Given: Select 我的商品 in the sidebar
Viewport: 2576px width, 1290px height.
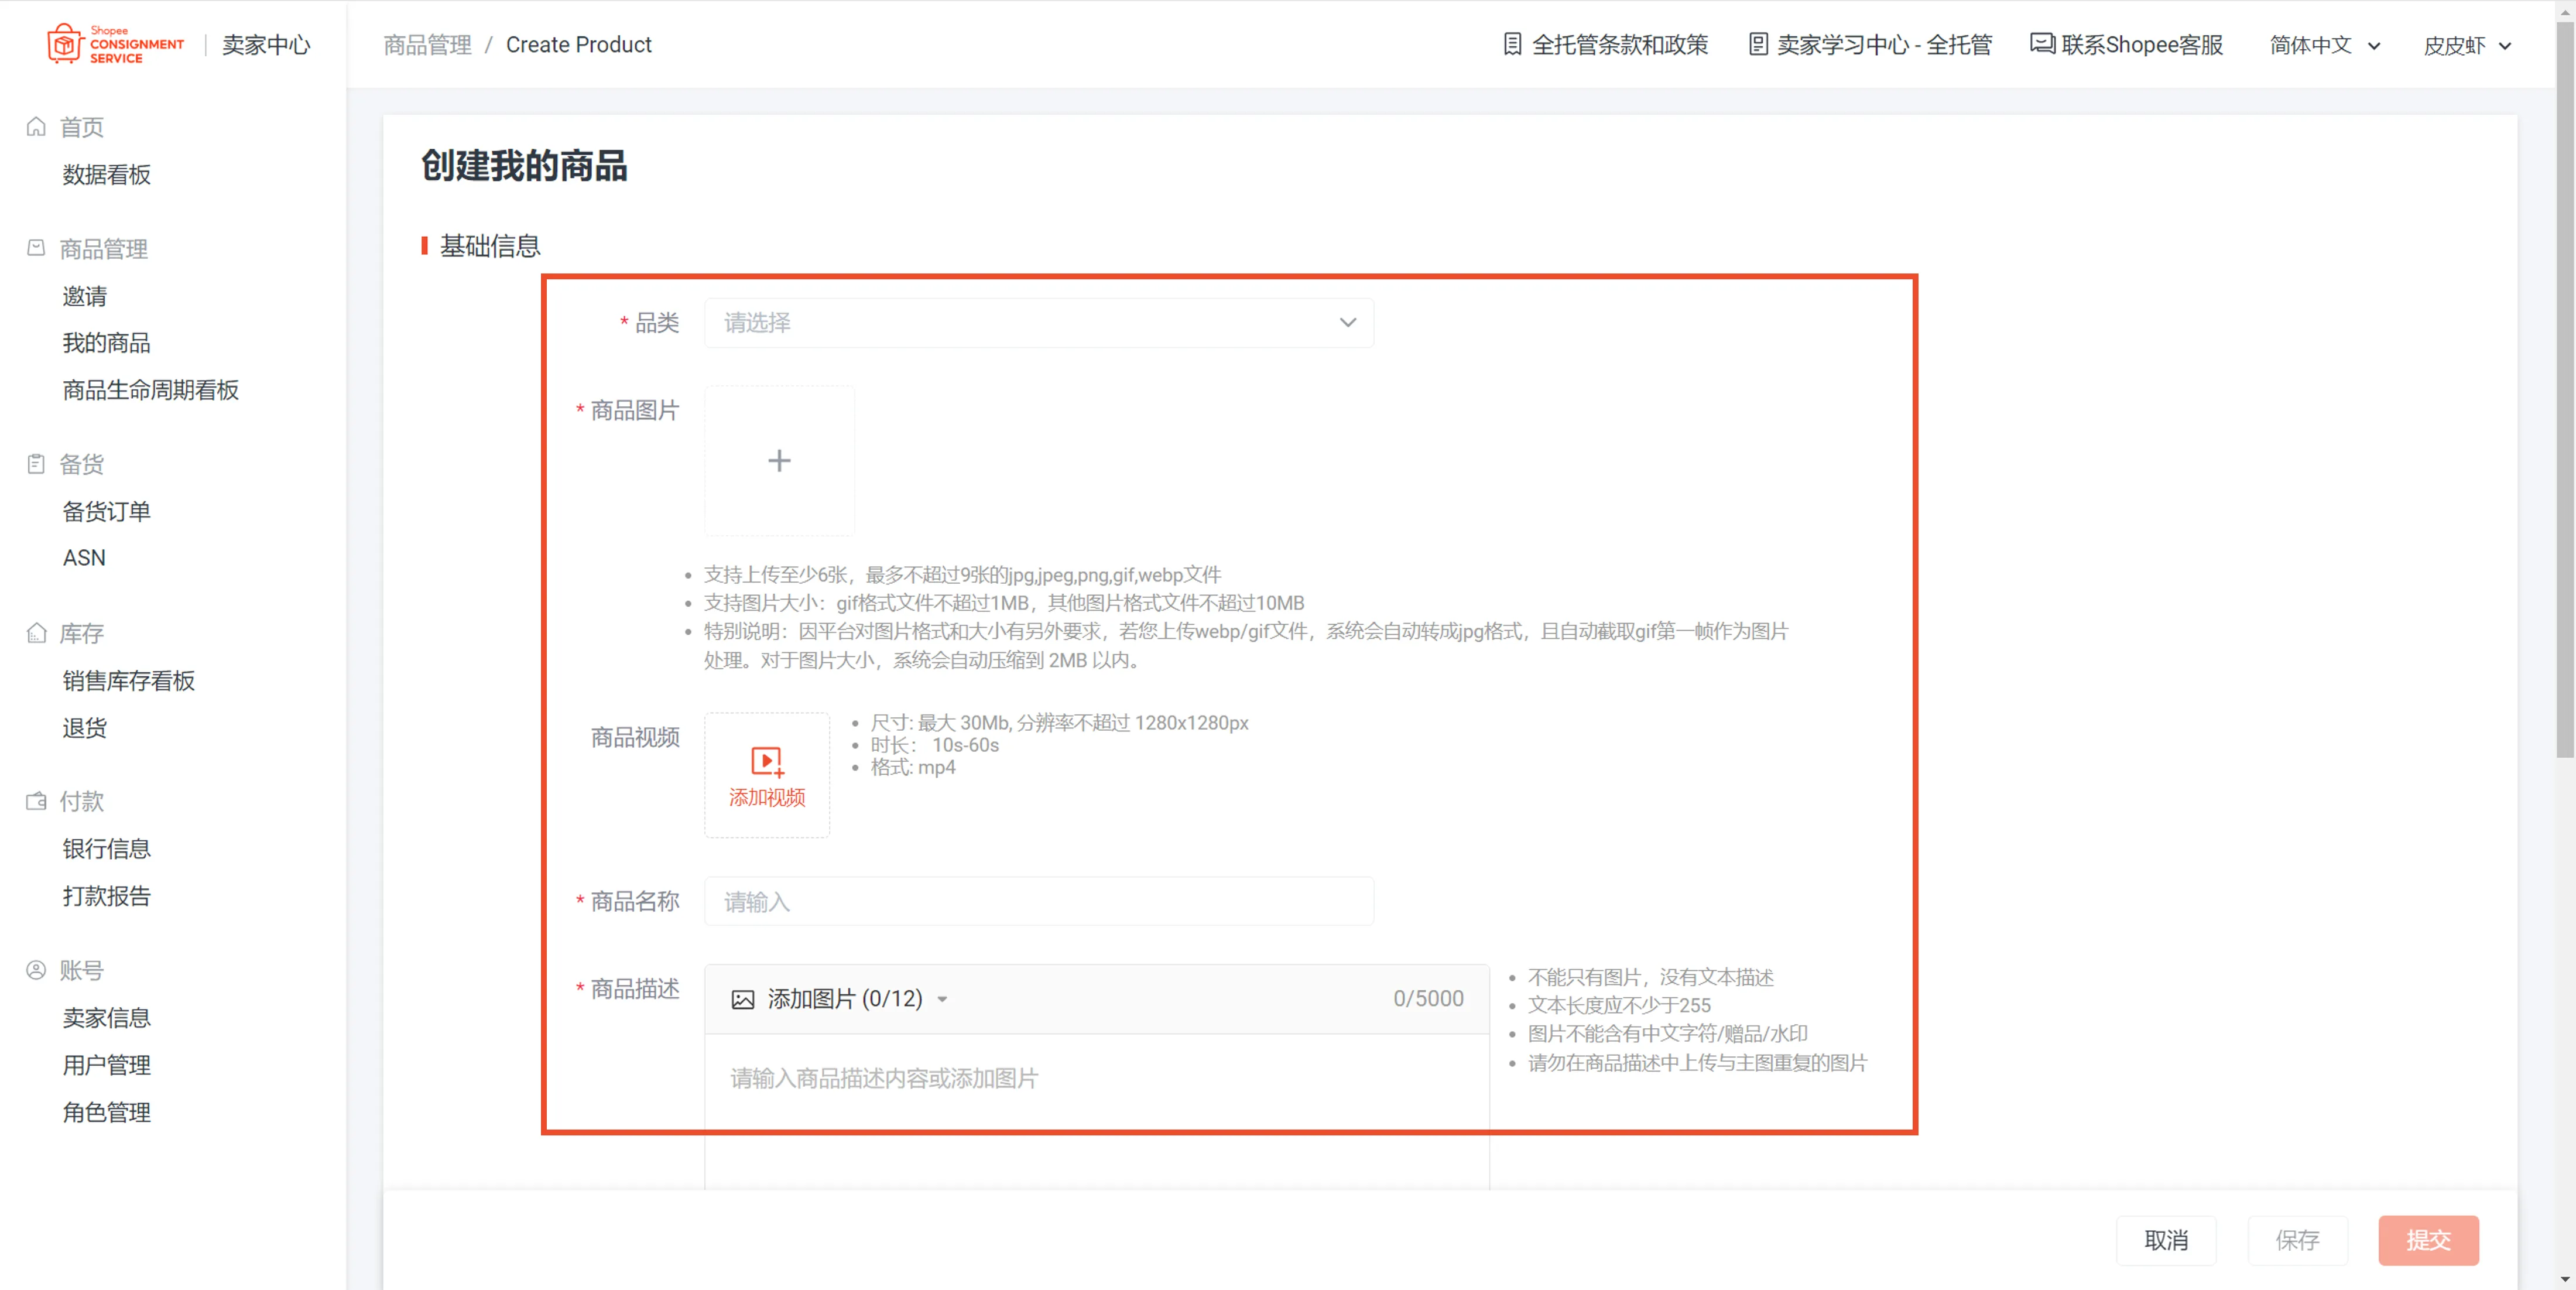Looking at the screenshot, I should 106,342.
